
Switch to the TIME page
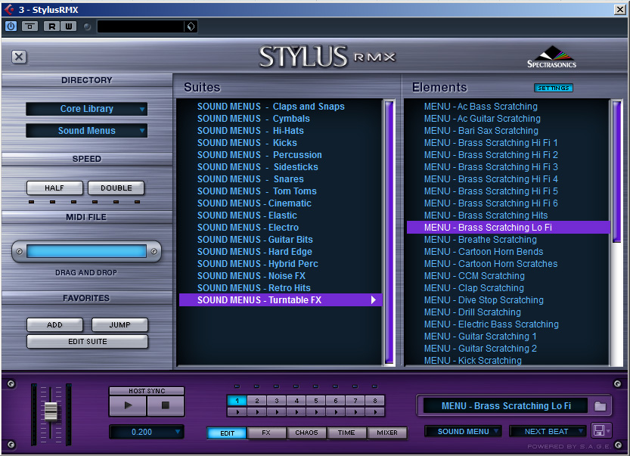pos(346,433)
